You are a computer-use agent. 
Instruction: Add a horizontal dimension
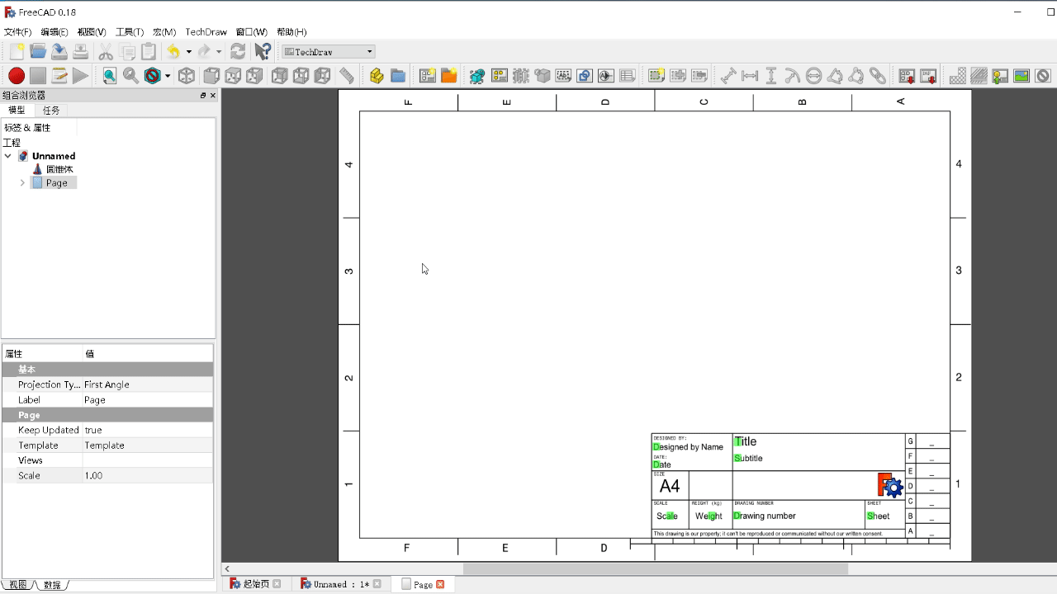(750, 76)
